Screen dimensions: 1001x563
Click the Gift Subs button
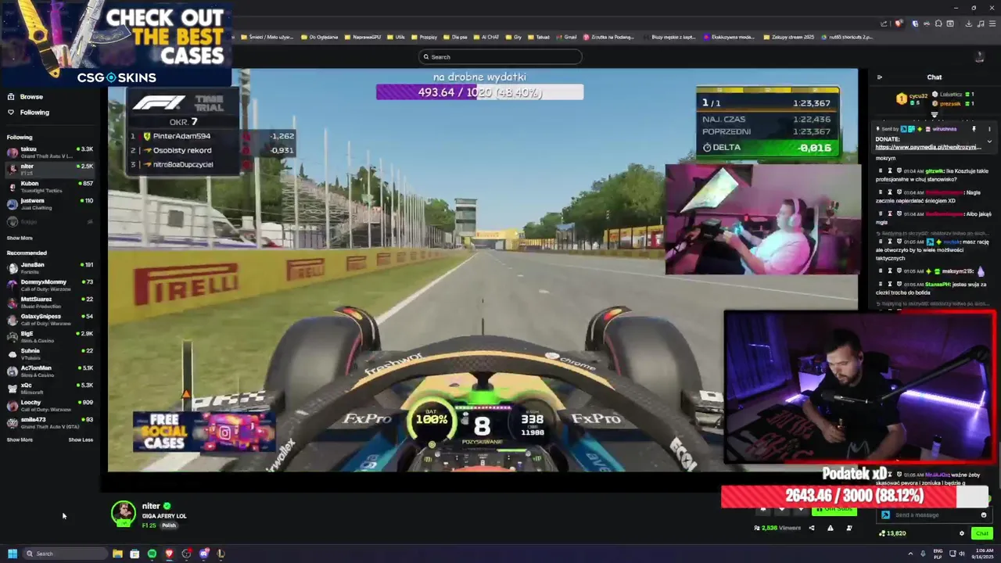tap(834, 509)
